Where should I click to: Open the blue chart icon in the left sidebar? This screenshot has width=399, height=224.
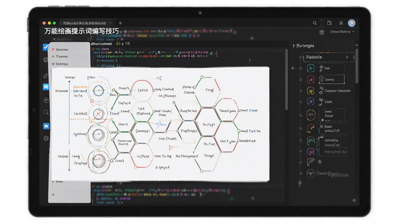tap(46, 87)
